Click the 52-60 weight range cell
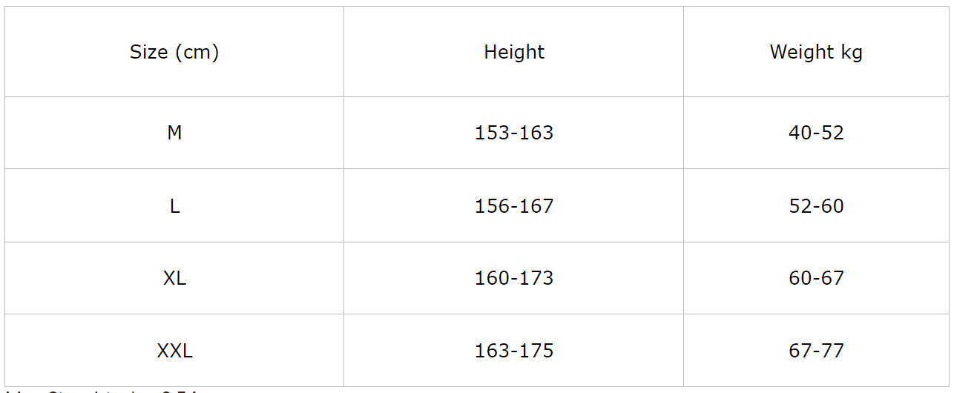954x393 pixels. pyautogui.click(x=816, y=205)
